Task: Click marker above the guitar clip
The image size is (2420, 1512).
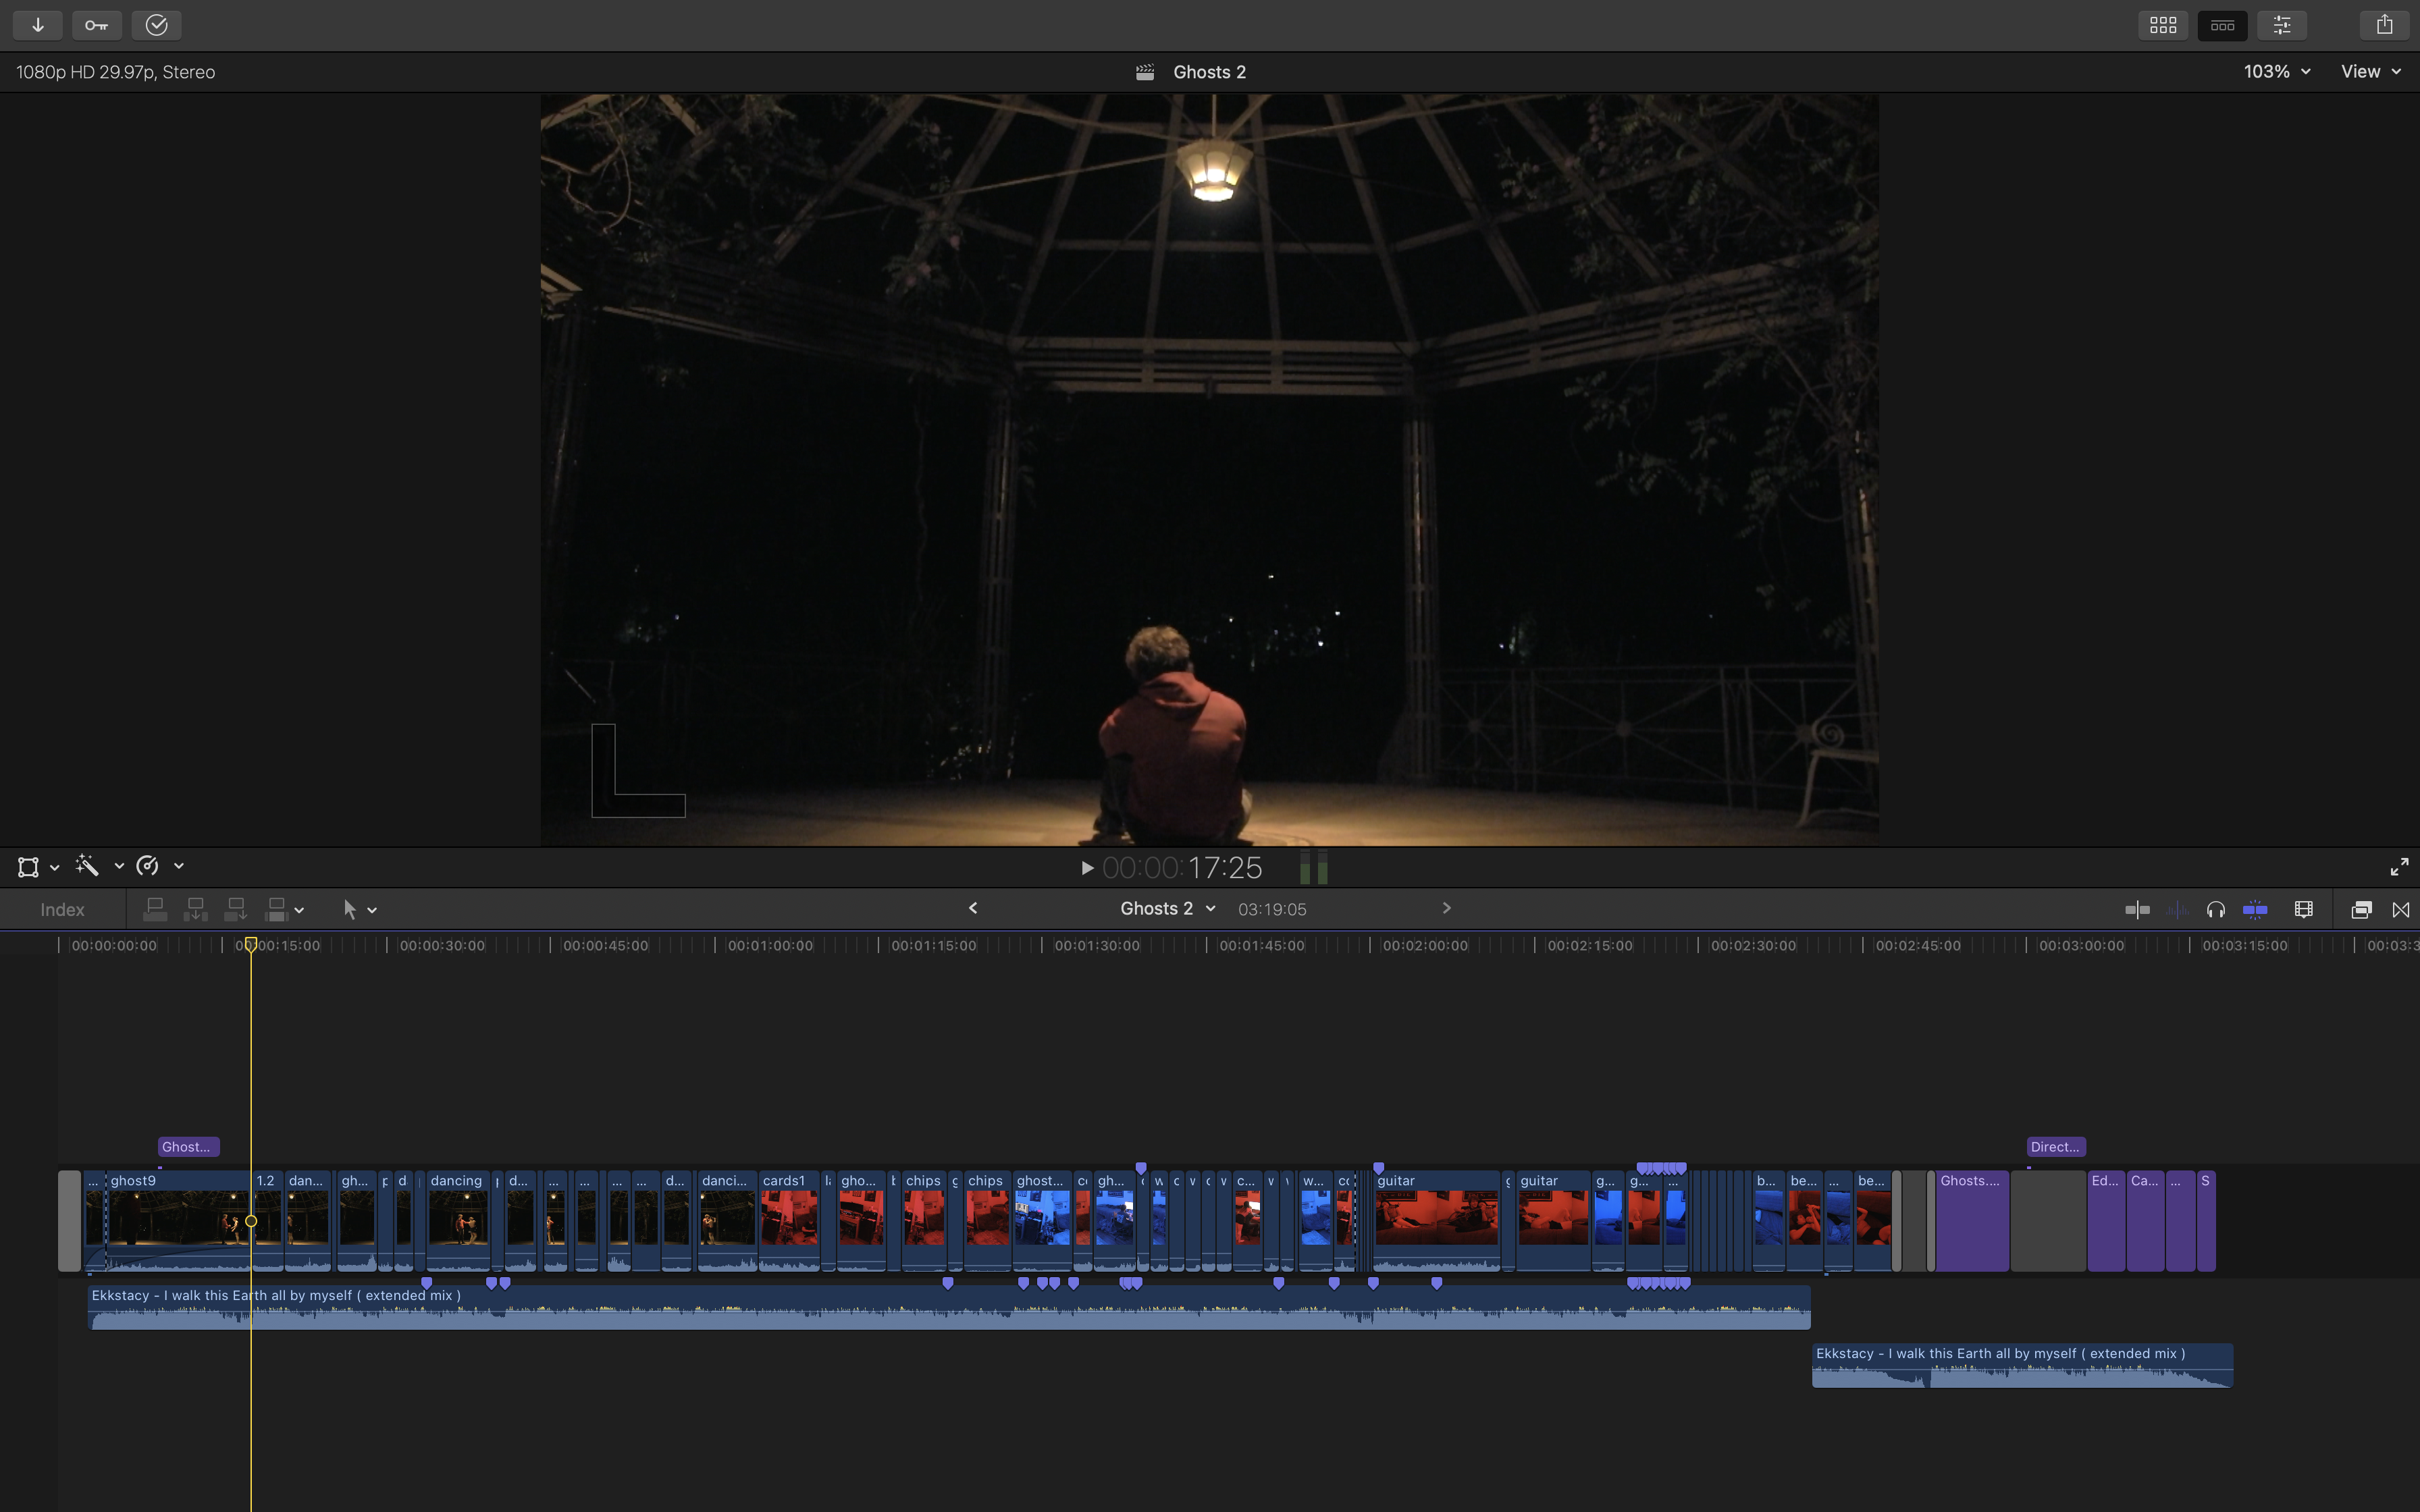Action: click(x=1379, y=1168)
